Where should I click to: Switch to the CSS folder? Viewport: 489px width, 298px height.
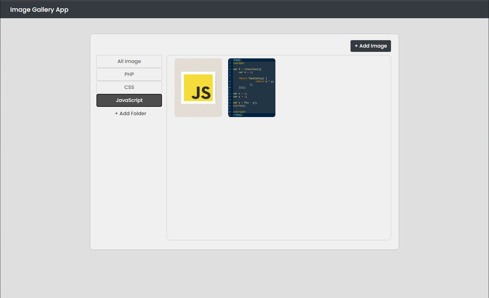point(129,87)
